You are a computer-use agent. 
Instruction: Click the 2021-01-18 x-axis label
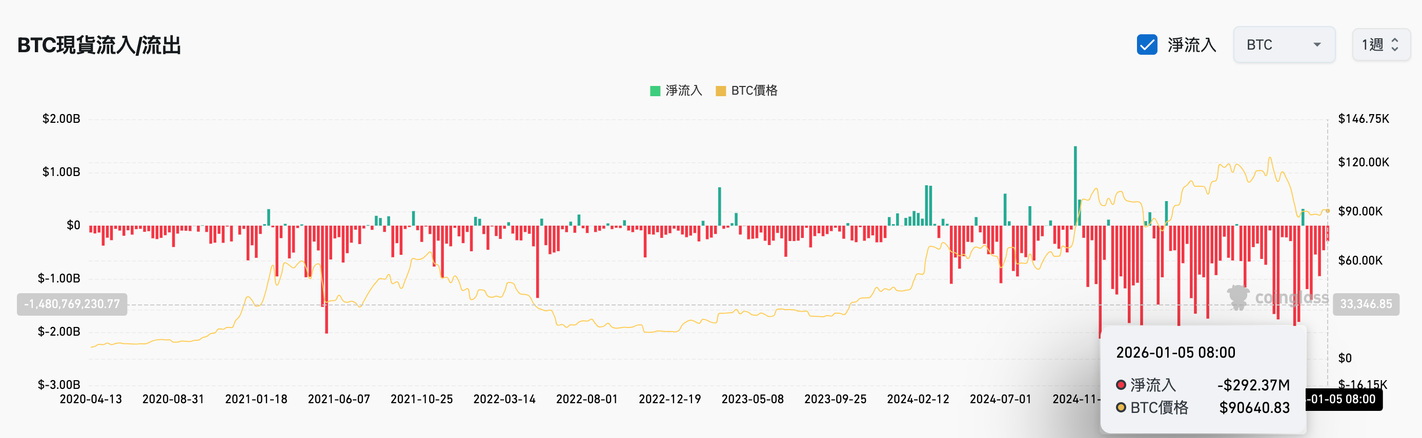256,399
